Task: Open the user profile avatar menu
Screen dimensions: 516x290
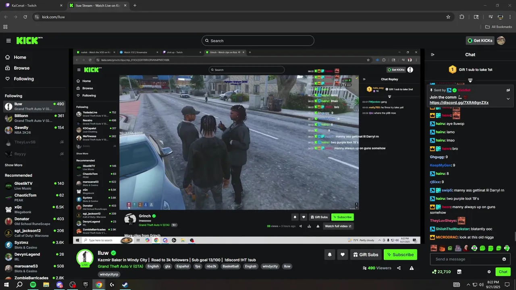Action: pyautogui.click(x=501, y=40)
